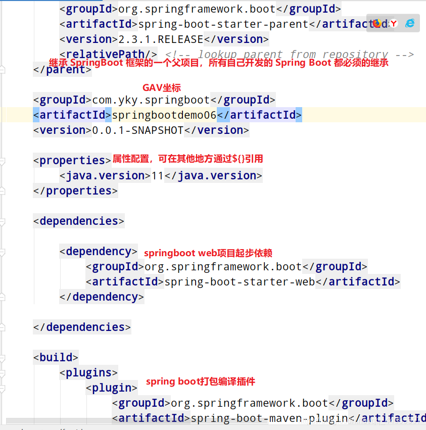Click org.springframework.boot above spring-boot-starter-web

[223, 267]
